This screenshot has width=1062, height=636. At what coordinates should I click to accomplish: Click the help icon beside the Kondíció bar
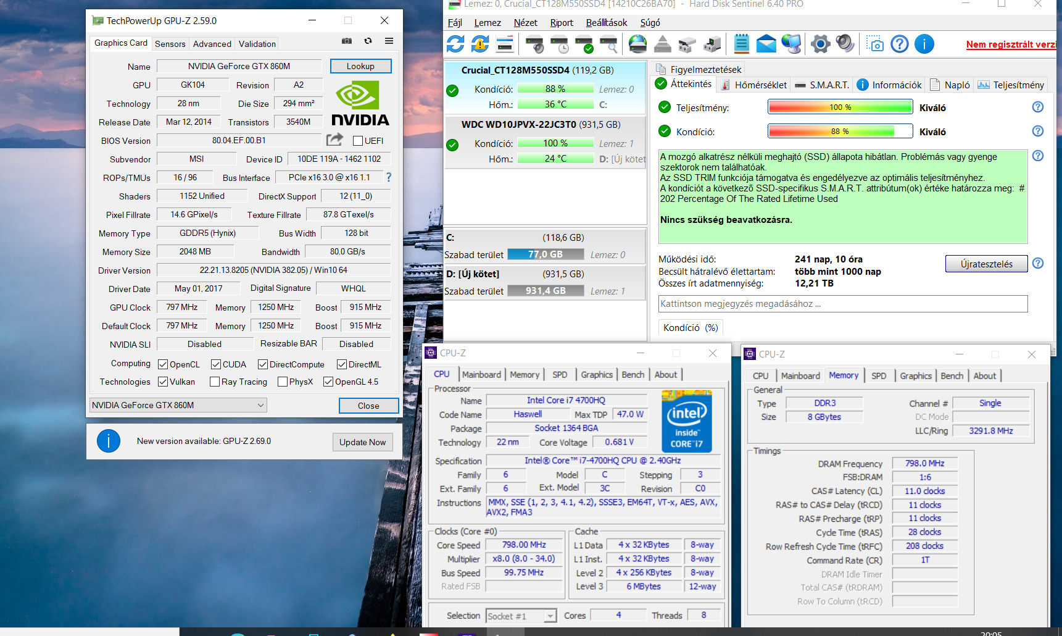tap(1038, 131)
